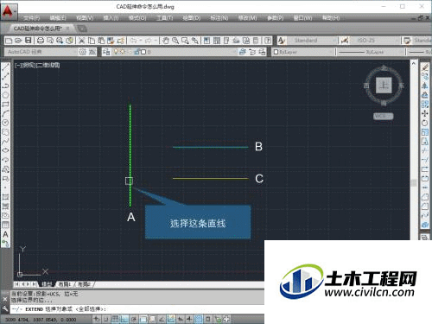Click the 上 face of ViewCube
Image resolution: width=432 pixels, height=324 pixels.
(x=384, y=85)
